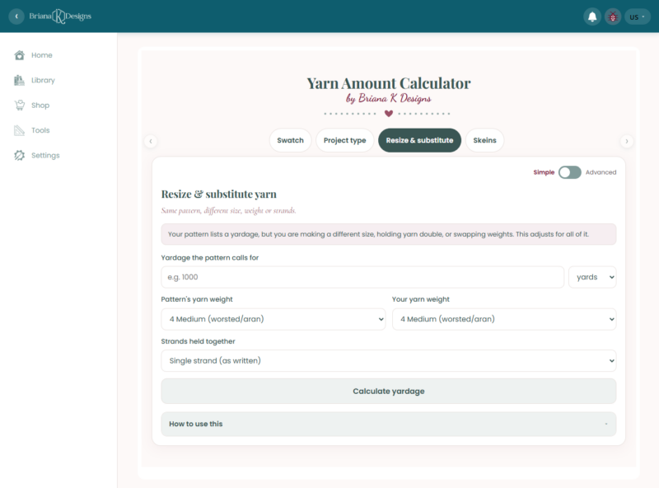This screenshot has height=488, width=659.
Task: Click the right tab-scroll arrow
Action: pyautogui.click(x=627, y=141)
